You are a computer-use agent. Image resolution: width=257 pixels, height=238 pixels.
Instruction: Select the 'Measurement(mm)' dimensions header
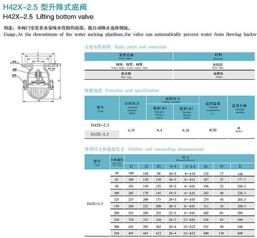(187, 158)
